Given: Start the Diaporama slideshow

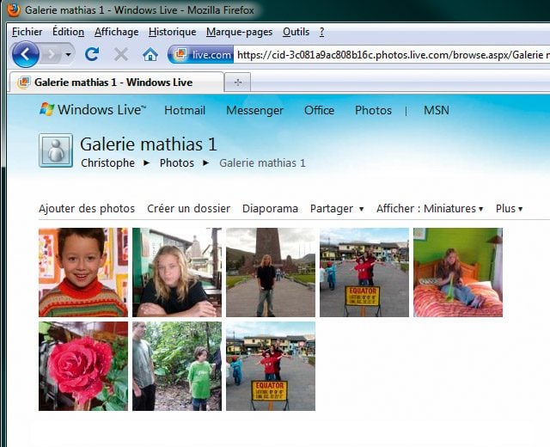Looking at the screenshot, I should [270, 209].
